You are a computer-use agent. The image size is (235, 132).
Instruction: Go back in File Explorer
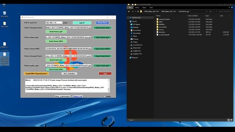(129, 11)
